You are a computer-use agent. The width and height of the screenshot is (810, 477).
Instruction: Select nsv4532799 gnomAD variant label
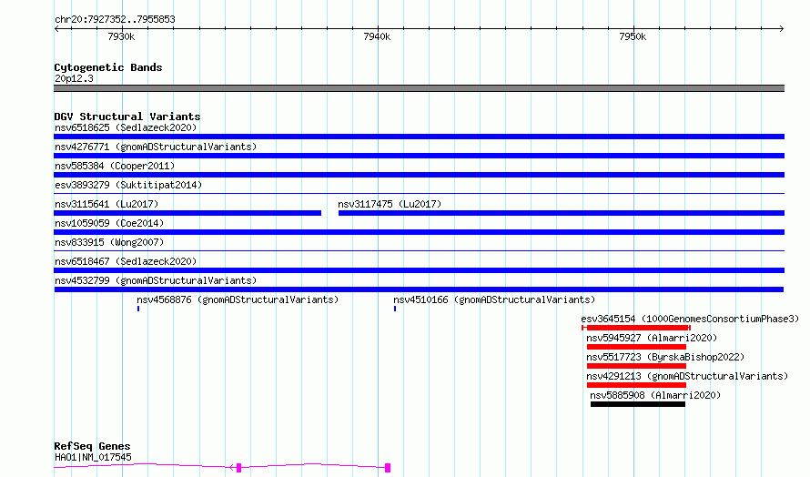156,280
